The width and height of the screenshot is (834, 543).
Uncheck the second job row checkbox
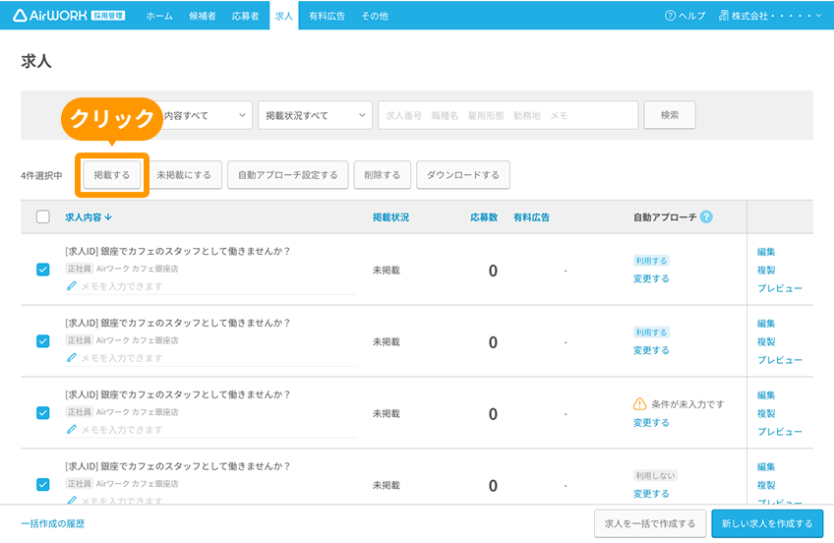coord(43,341)
